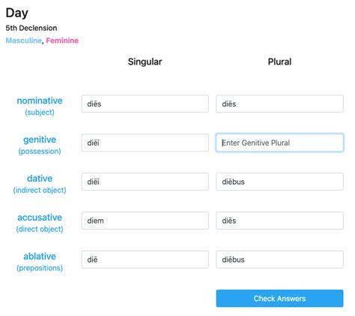
Task: Select the nominative plural diēs field
Action: 279,104
